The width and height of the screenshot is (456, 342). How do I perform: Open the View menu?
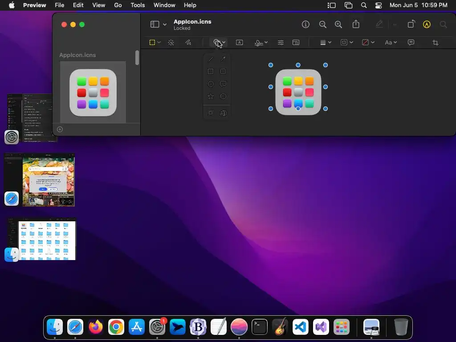(x=98, y=5)
